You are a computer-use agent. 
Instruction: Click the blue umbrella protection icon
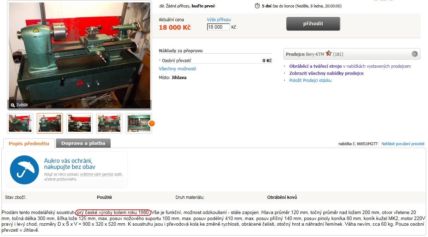(x=24, y=170)
